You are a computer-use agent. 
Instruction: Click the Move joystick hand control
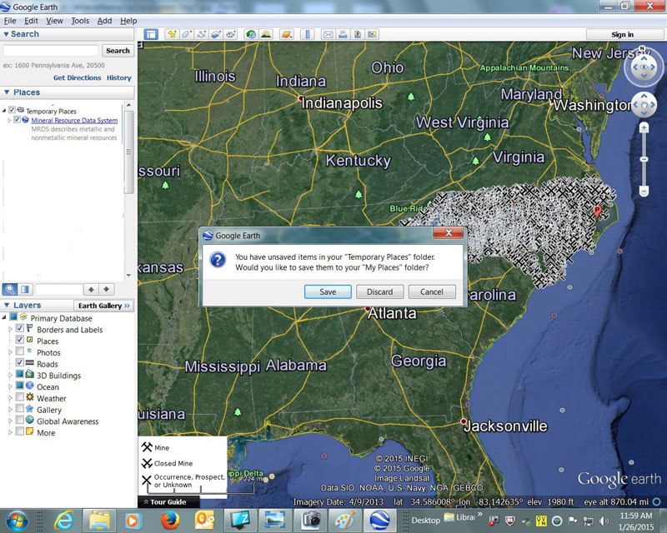[x=644, y=105]
